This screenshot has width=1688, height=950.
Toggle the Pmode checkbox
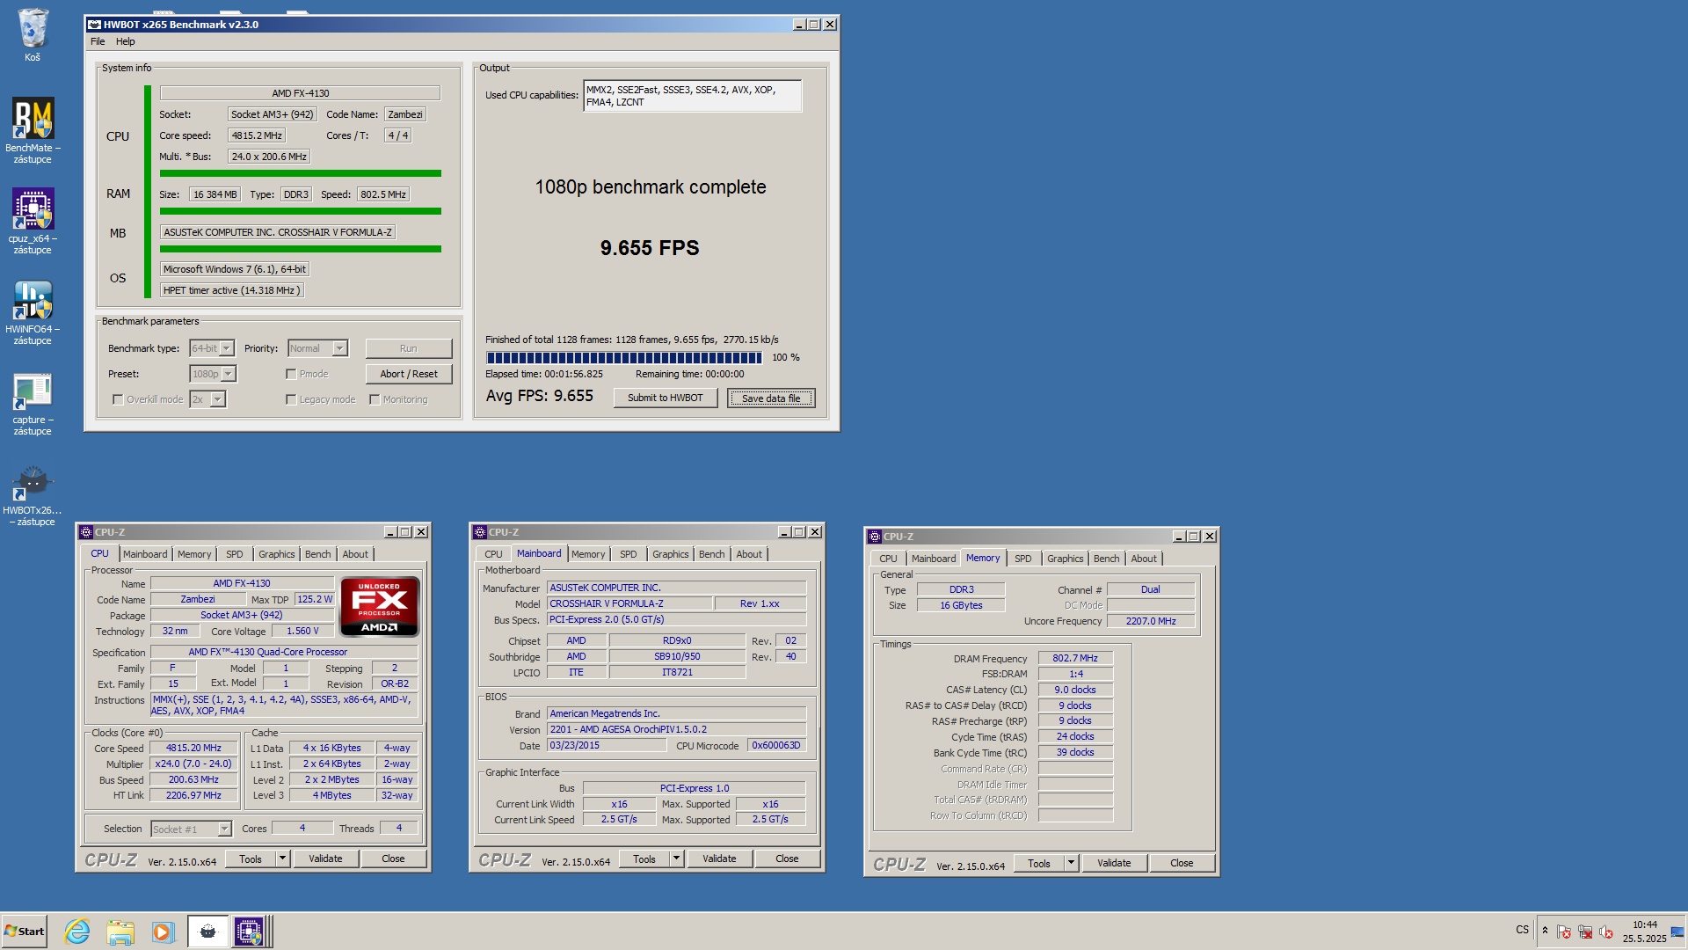[x=291, y=374]
